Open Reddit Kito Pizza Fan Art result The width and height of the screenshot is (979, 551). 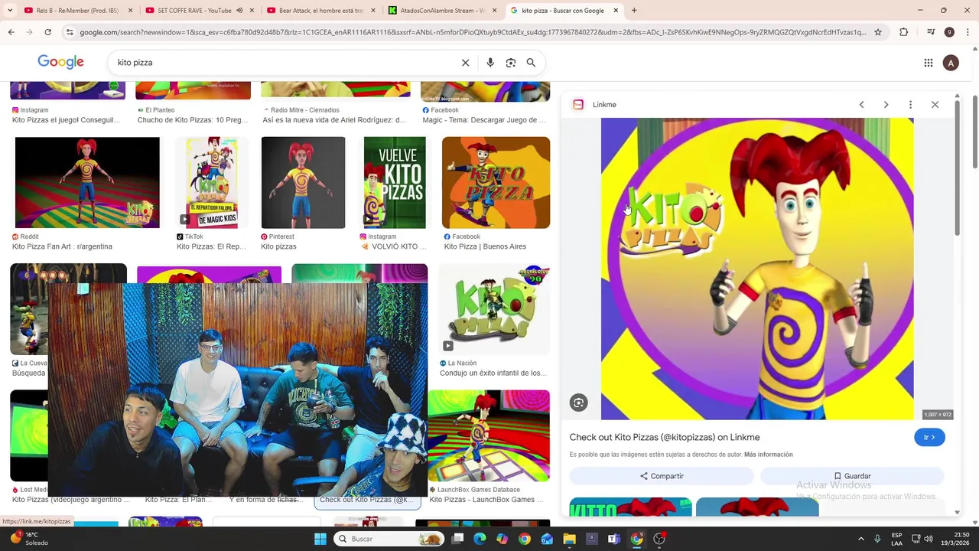point(87,182)
